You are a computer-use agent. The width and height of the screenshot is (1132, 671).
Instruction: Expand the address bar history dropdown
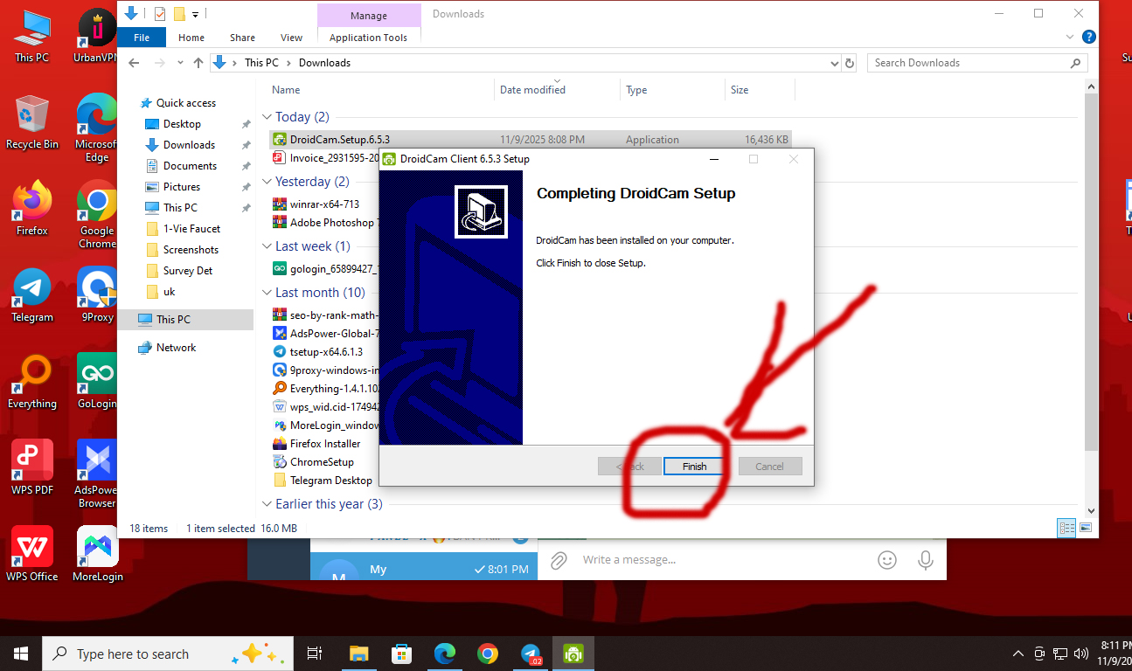coord(834,63)
